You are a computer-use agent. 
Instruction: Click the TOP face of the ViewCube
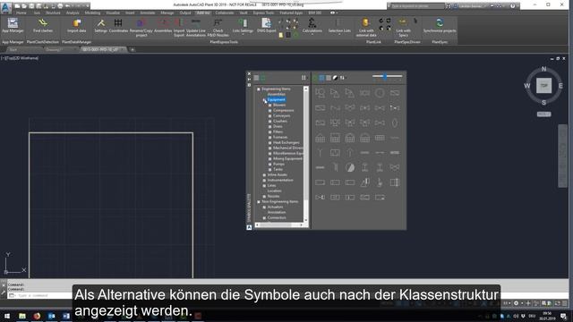coord(543,86)
